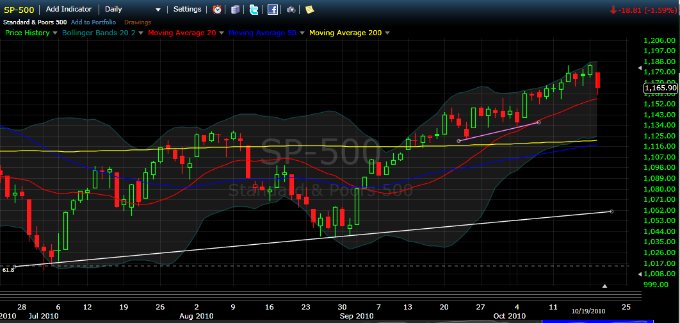The width and height of the screenshot is (680, 323).
Task: Share the chart via the Twitter icon
Action: 254,9
